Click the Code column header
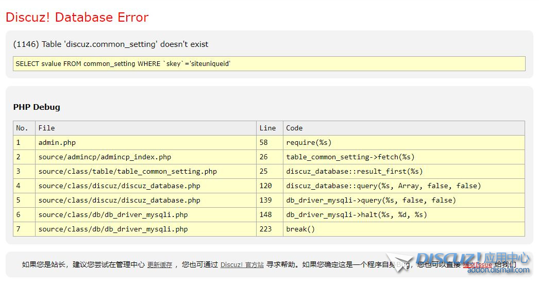The width and height of the screenshot is (539, 283). click(404, 128)
